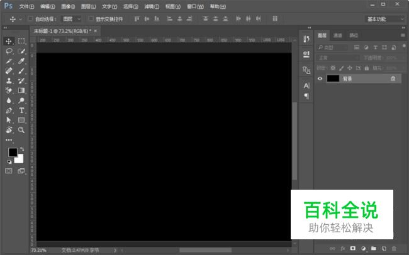This screenshot has height=255, width=409.
Task: Hide the 背景 layer with eye icon
Action: pyautogui.click(x=320, y=79)
